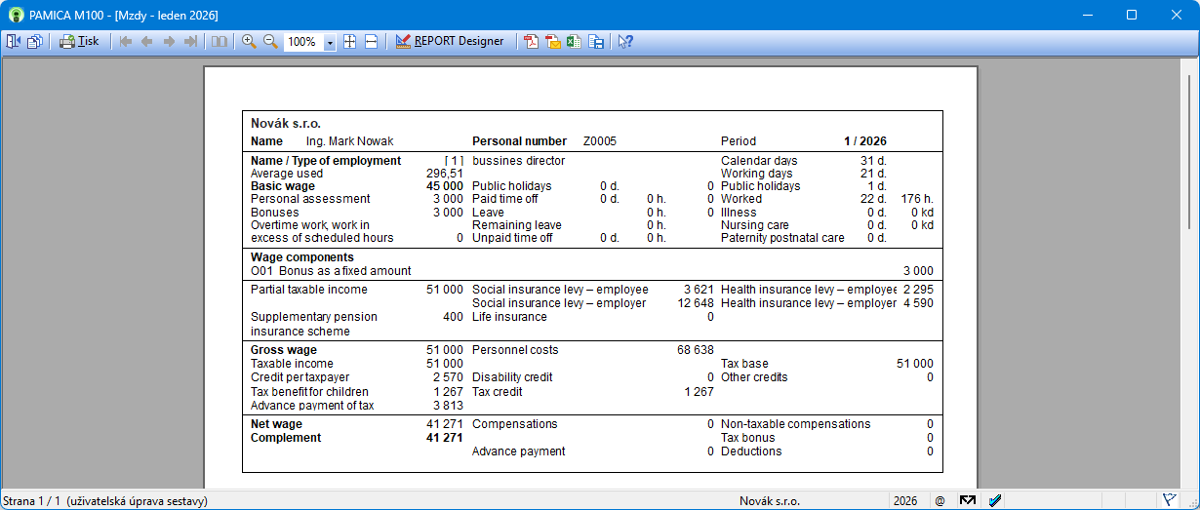Open the REPORT Designer

[450, 42]
